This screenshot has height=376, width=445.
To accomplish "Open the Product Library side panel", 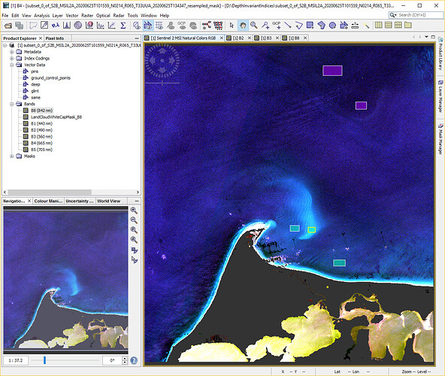I will tap(440, 54).
